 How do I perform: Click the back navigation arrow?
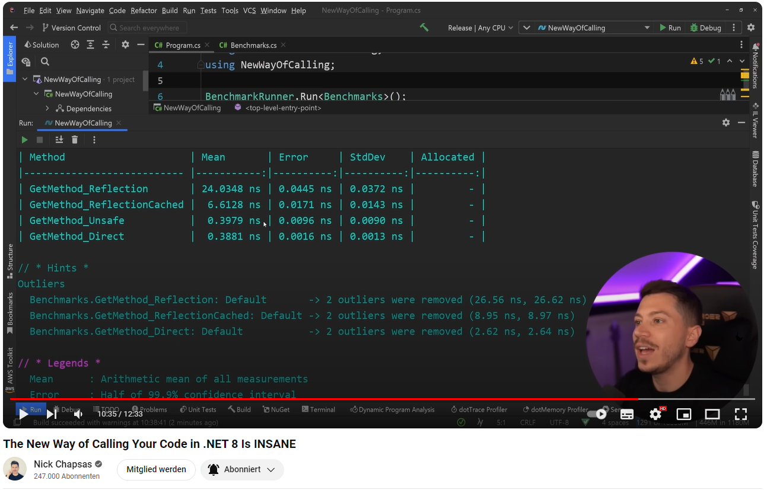[14, 28]
